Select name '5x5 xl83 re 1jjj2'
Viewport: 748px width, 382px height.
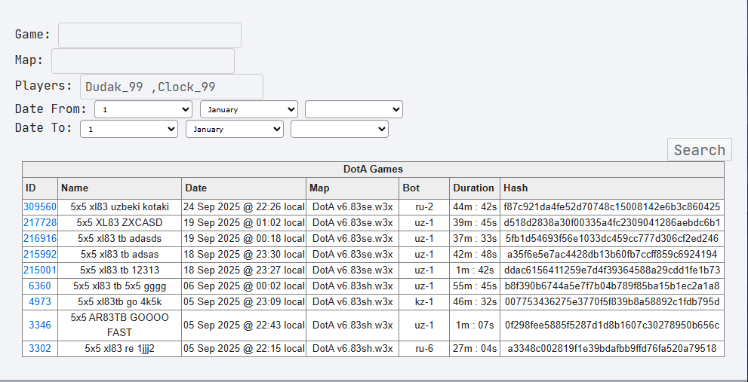click(x=120, y=348)
